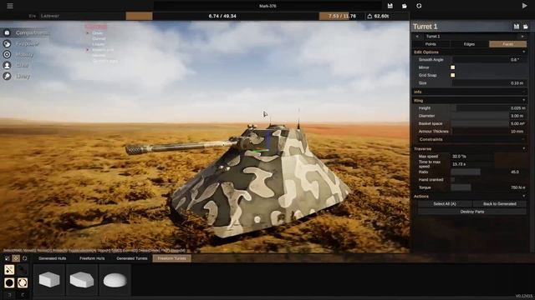Click the dark green tool icon
This screenshot has height=300, width=535.
pyautogui.click(x=23, y=270)
